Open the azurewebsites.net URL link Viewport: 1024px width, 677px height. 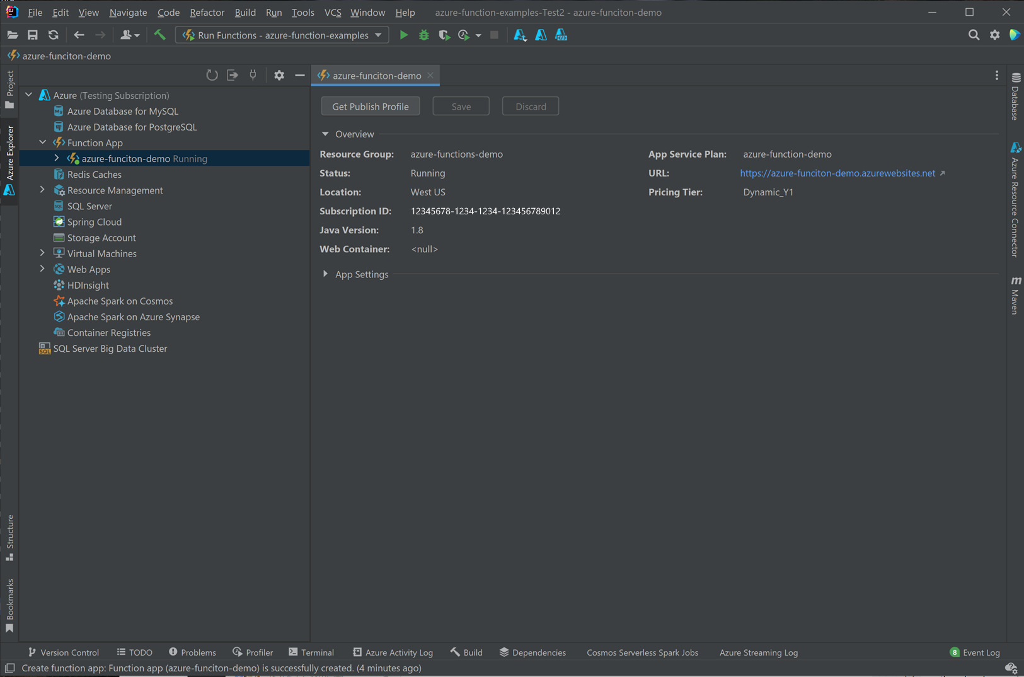point(837,173)
